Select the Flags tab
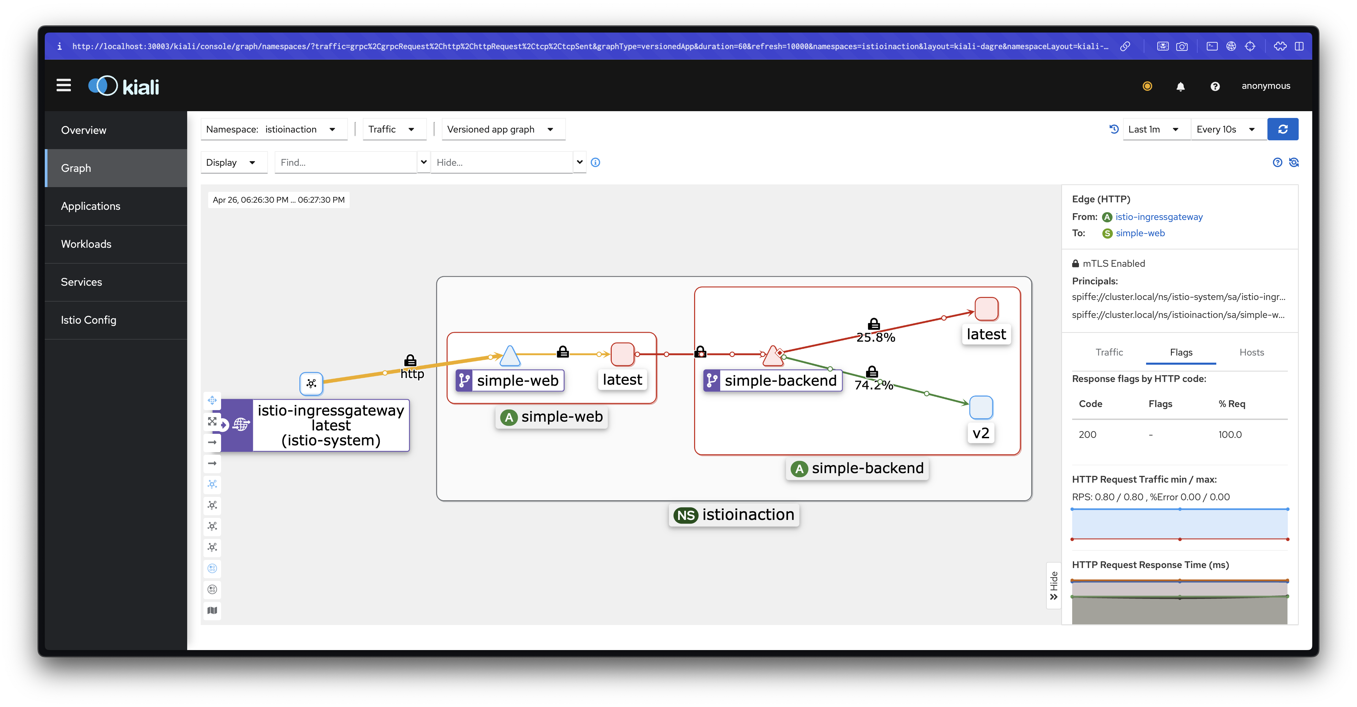1357x707 pixels. (x=1181, y=352)
